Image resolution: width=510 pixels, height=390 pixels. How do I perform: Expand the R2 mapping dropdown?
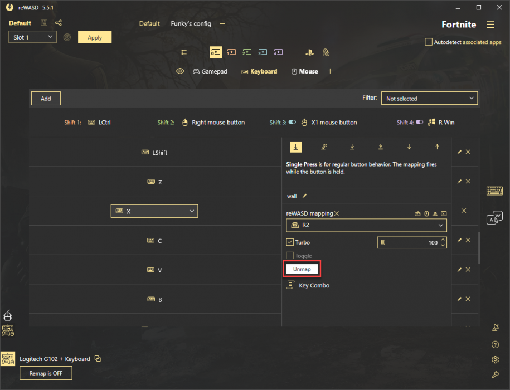click(366, 225)
